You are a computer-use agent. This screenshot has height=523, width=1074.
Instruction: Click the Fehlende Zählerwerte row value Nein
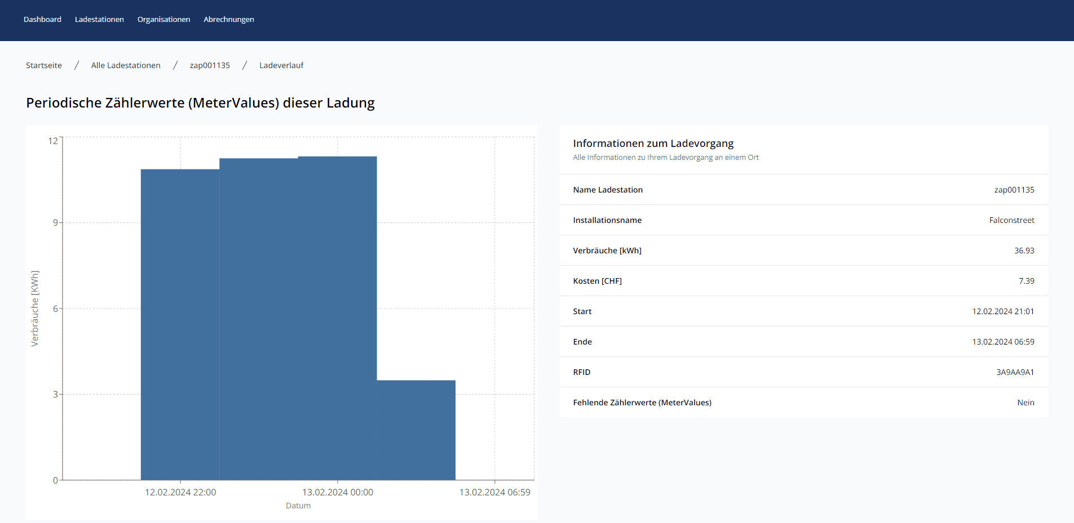coord(1026,403)
